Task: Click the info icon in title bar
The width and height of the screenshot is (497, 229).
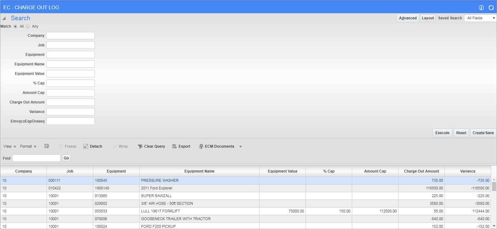Action: 481,8
